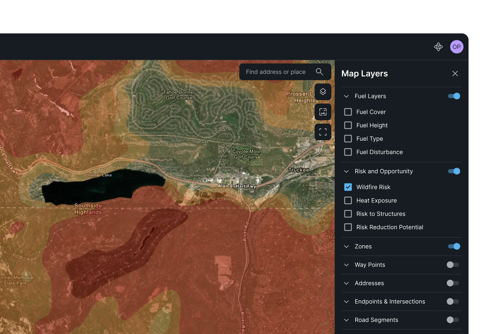Turn off the Risk and Opportunity toggle
502x334 pixels.
pos(454,171)
